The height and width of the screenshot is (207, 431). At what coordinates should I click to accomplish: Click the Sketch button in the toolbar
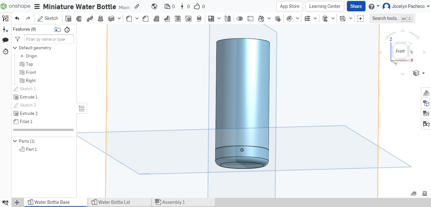click(48, 18)
